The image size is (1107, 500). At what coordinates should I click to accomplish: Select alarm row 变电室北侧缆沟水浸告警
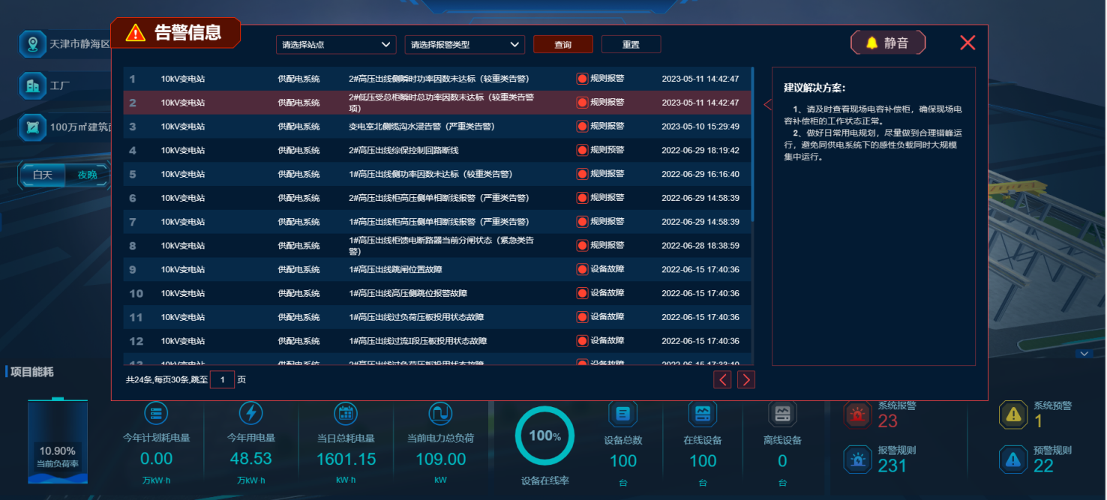click(436, 127)
